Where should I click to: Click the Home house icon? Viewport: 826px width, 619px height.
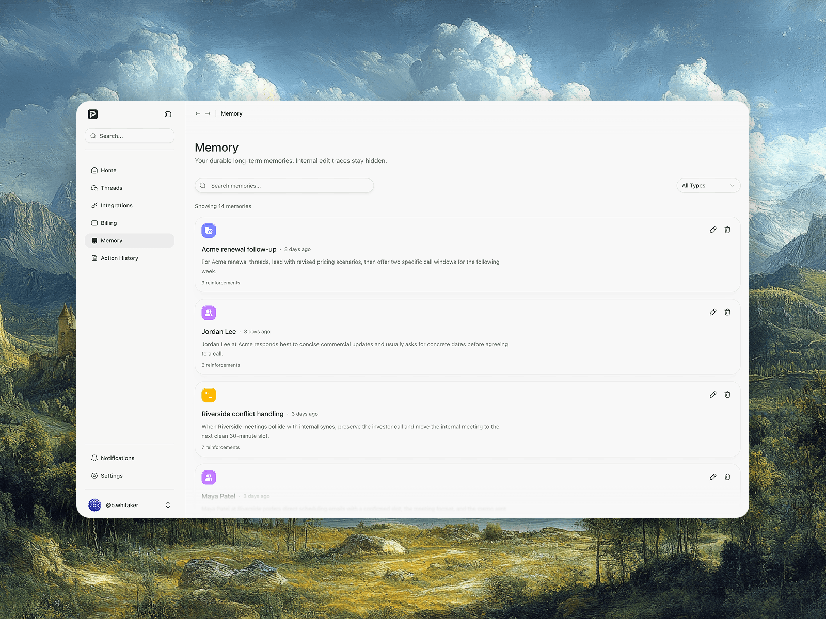94,170
